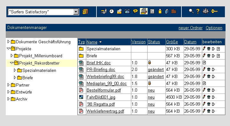Select Partner folder label in tree
Screen dimensions: 230x126
click(x=23, y=85)
